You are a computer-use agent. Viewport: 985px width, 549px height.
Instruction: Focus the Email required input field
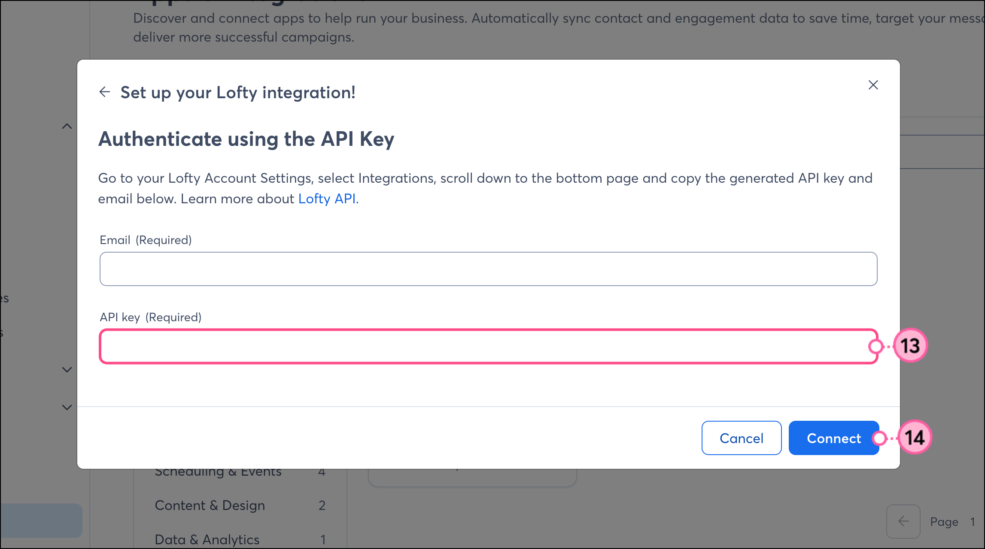click(x=488, y=269)
